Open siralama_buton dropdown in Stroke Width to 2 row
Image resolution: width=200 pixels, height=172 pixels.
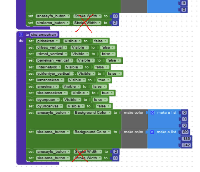point(53,23)
